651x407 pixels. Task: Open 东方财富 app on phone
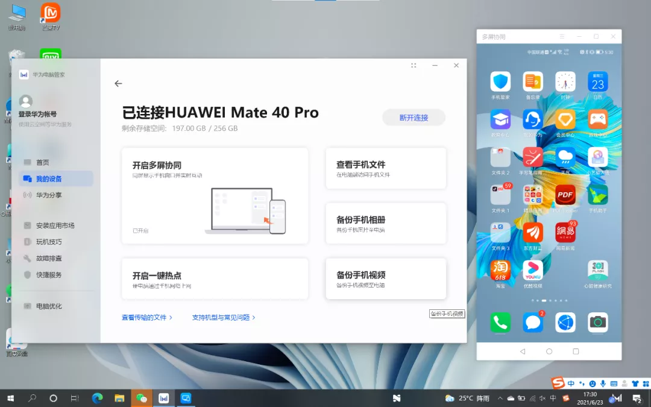point(533,233)
